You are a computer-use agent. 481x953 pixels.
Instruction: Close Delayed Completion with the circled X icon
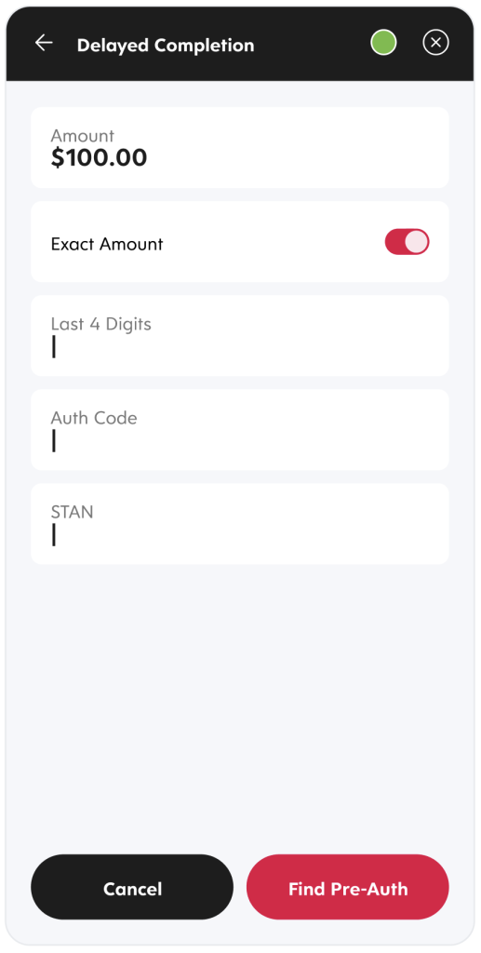pos(435,43)
